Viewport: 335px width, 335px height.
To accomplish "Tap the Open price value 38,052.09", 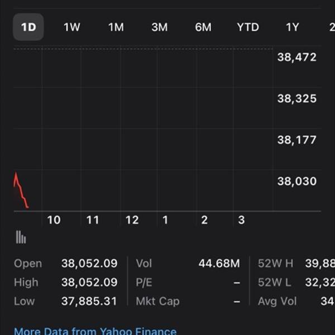I will coord(89,263).
